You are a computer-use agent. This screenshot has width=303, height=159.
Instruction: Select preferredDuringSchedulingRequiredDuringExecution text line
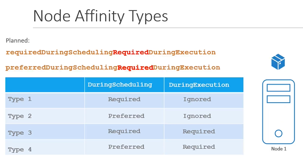[x=113, y=67]
